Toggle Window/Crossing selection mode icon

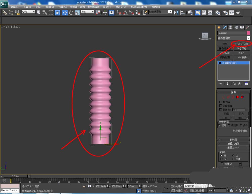[57, 12]
